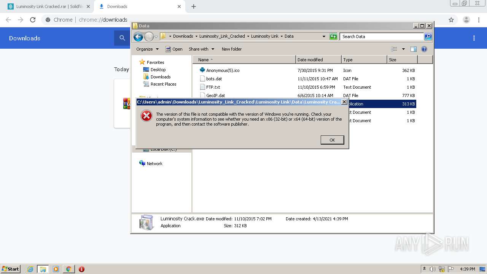
Task: Click the green refresh button in Explorer
Action: pyautogui.click(x=333, y=37)
